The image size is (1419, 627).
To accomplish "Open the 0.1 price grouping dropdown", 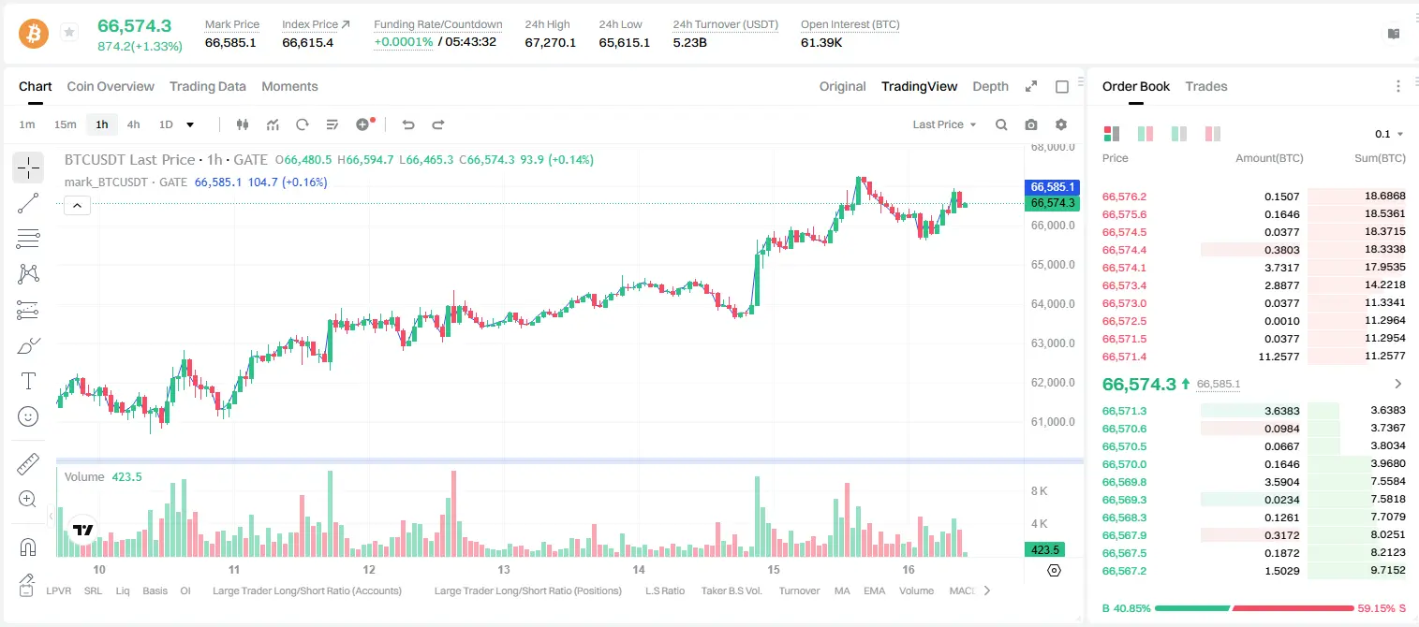I will click(1389, 134).
